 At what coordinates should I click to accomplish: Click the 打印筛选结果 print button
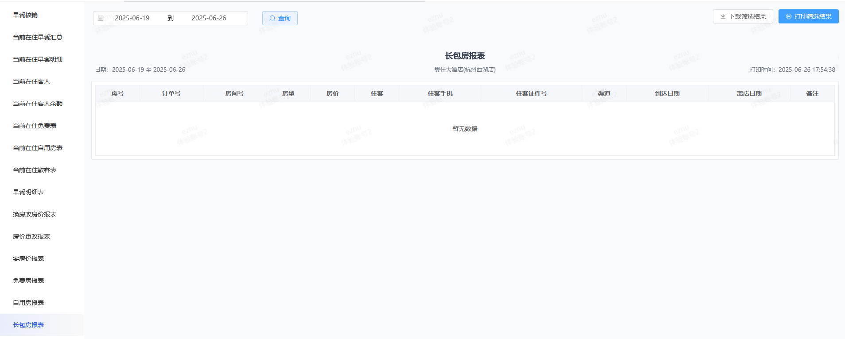click(809, 16)
